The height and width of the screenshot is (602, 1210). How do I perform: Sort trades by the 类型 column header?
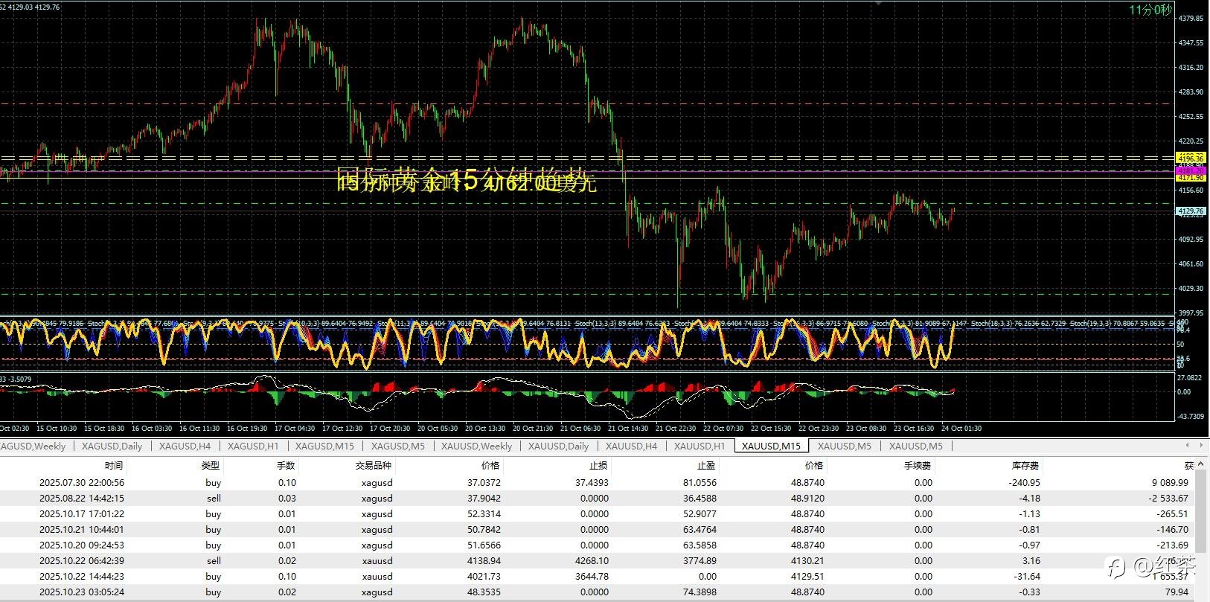point(211,465)
